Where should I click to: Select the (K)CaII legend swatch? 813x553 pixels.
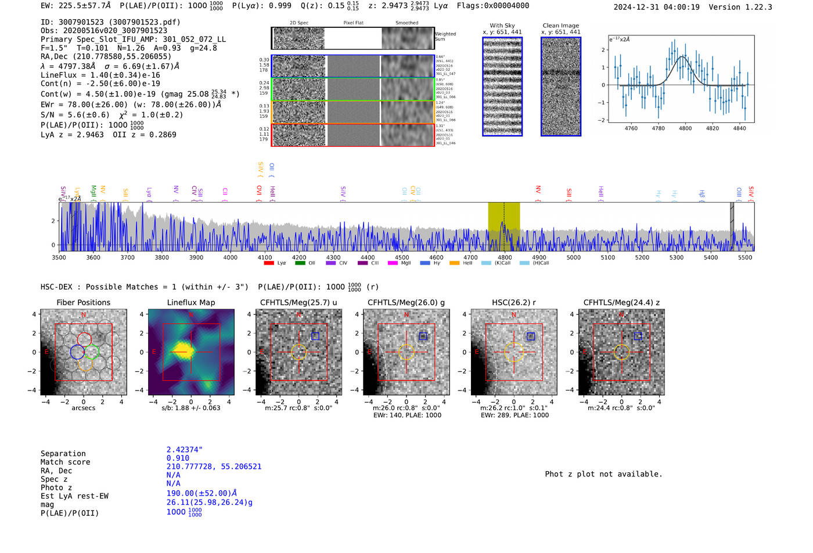click(x=486, y=263)
